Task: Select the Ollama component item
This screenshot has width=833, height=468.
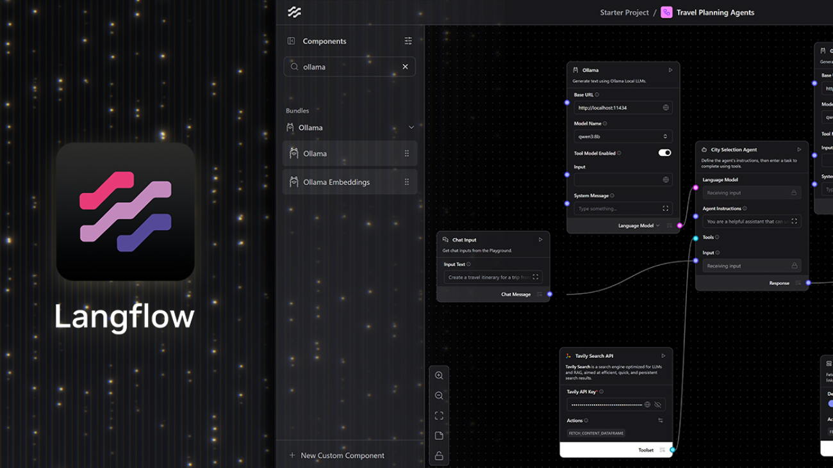Action: (x=350, y=154)
